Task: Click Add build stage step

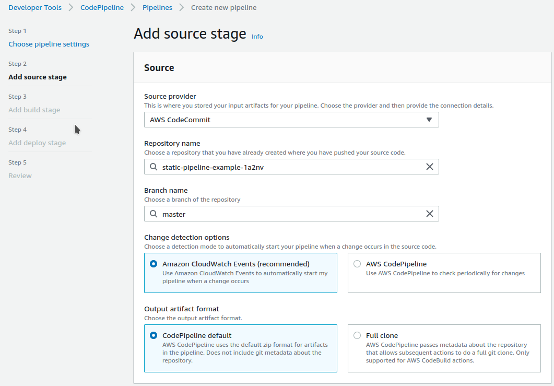Action: (x=34, y=110)
